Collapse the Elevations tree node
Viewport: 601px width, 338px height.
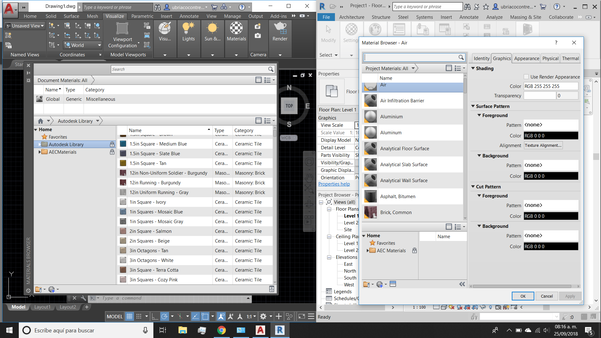click(x=329, y=257)
